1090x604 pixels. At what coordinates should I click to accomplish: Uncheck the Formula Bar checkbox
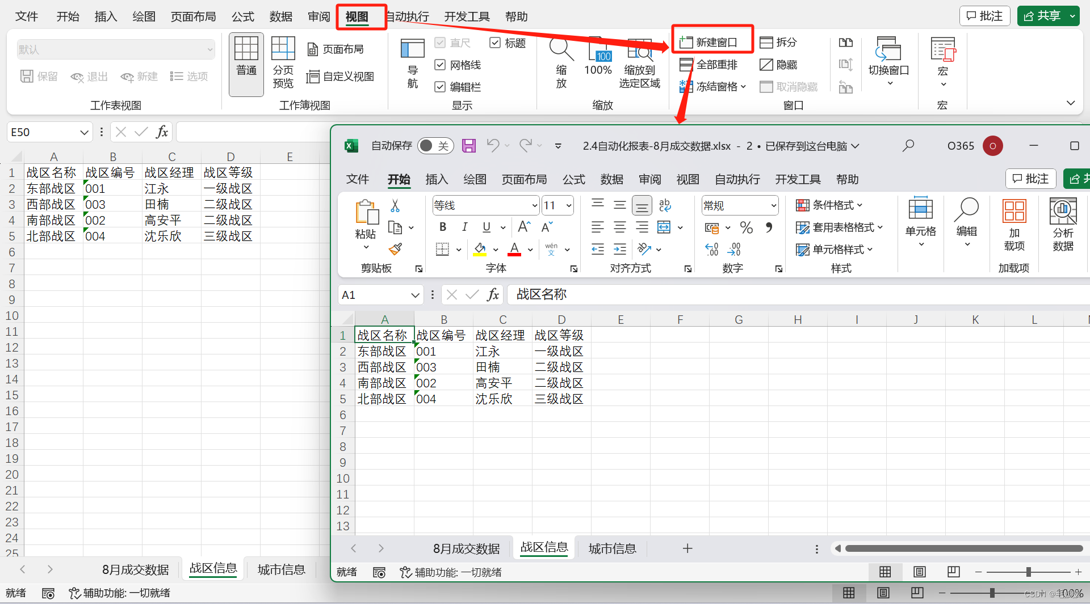click(440, 87)
